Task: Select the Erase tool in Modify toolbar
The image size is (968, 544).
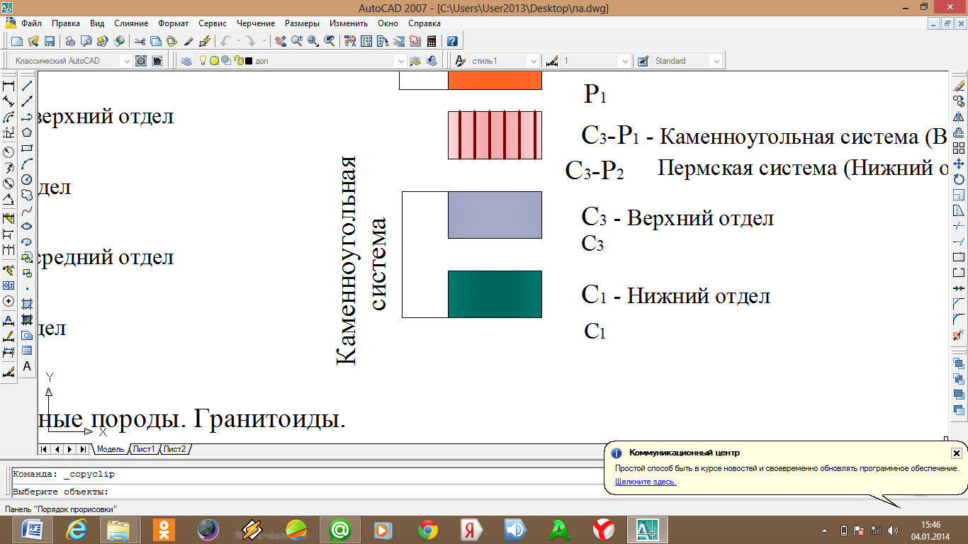Action: pyautogui.click(x=959, y=86)
